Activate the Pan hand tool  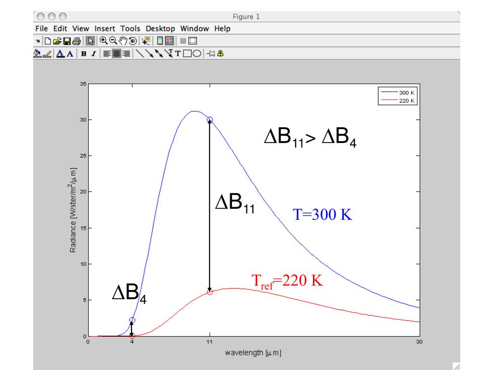123,40
